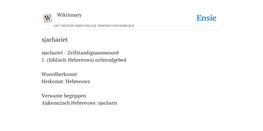Click the word Hebreeuws after Herkomst
Screen dimensions: 263x131
78,82
